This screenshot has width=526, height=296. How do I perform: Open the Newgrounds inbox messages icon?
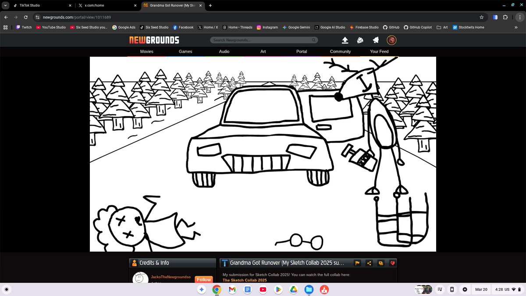tap(360, 40)
